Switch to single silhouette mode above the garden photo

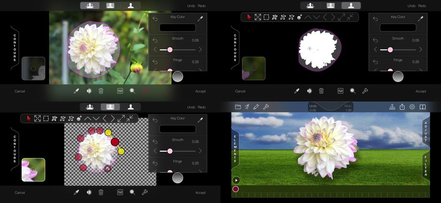pyautogui.click(x=131, y=6)
